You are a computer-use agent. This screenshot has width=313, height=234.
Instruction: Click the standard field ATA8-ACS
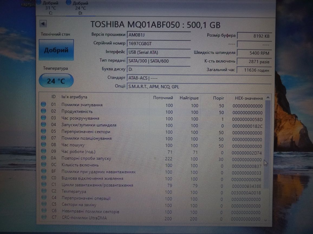click(199, 78)
